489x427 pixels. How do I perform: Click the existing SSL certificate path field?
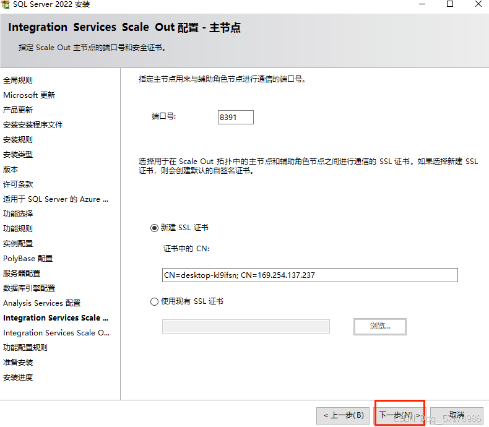[x=246, y=326]
